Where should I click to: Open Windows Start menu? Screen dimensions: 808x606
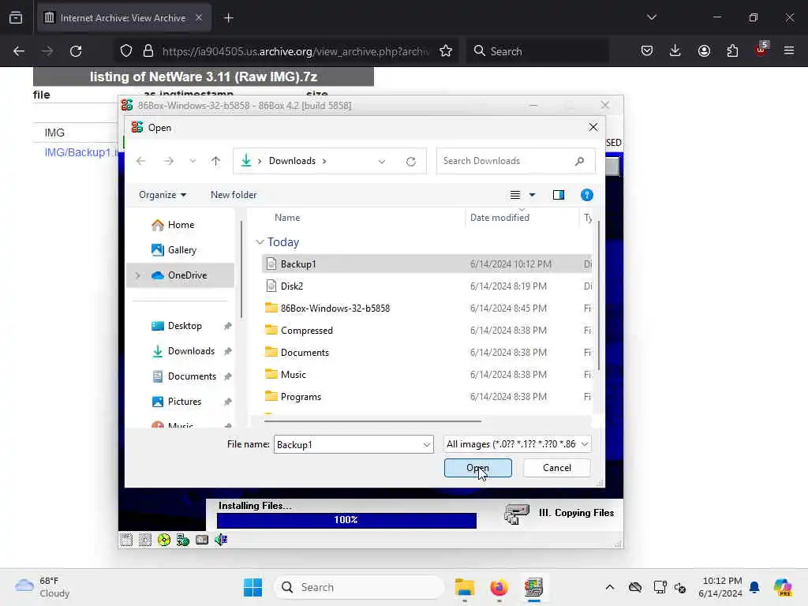click(252, 587)
